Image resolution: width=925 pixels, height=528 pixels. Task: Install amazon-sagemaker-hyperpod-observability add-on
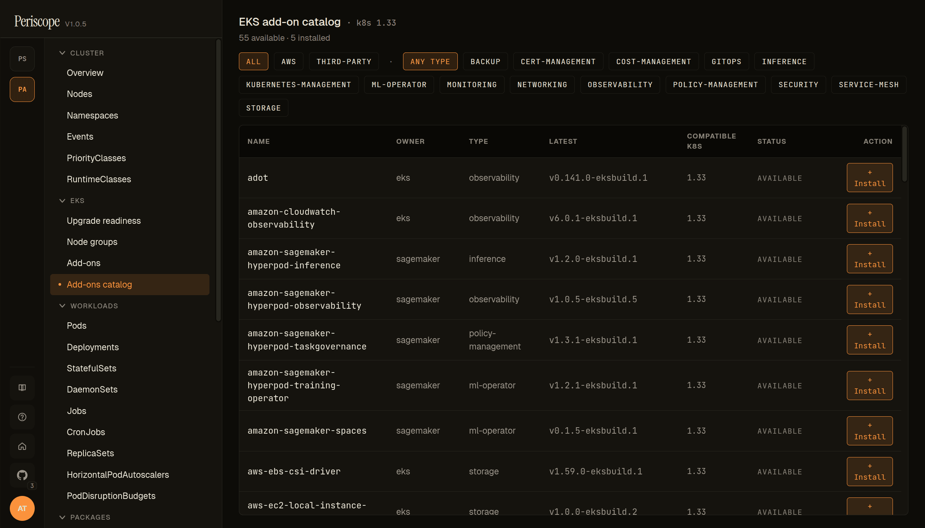tap(870, 299)
